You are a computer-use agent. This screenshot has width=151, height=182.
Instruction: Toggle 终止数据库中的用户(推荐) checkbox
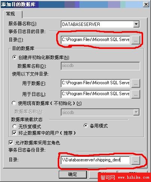[x=14, y=133]
